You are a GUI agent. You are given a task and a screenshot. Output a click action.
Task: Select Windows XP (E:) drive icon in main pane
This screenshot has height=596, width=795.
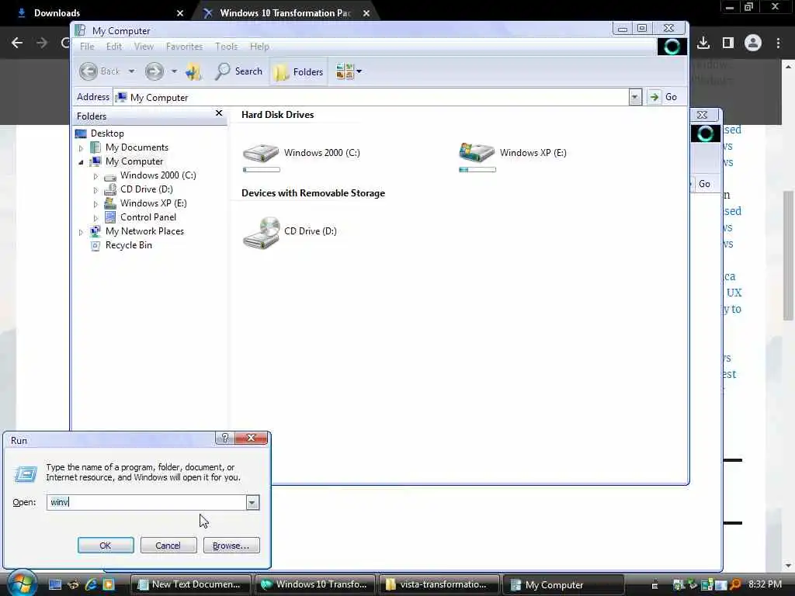click(477, 152)
